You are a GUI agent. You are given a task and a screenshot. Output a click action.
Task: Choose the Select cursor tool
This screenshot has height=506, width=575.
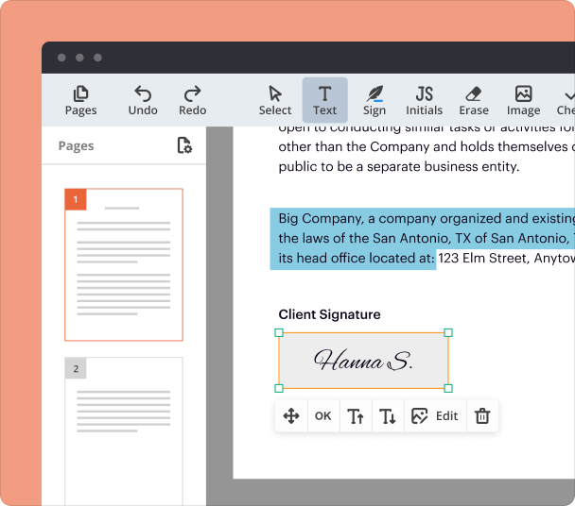pos(275,100)
